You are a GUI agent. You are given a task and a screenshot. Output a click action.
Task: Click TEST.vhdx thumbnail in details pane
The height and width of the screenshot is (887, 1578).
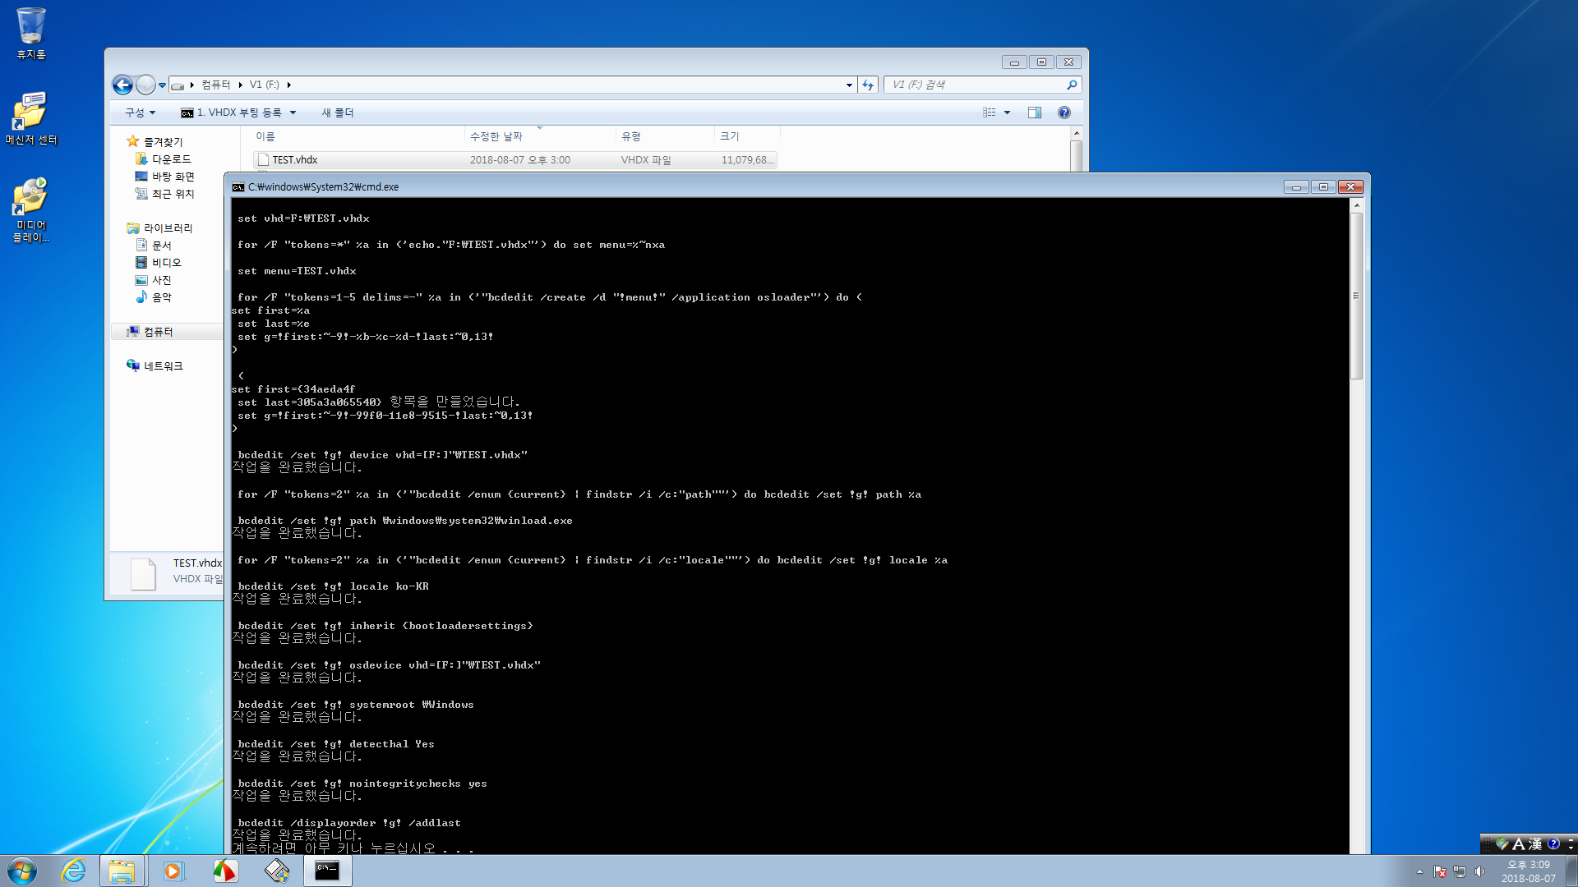(x=143, y=573)
